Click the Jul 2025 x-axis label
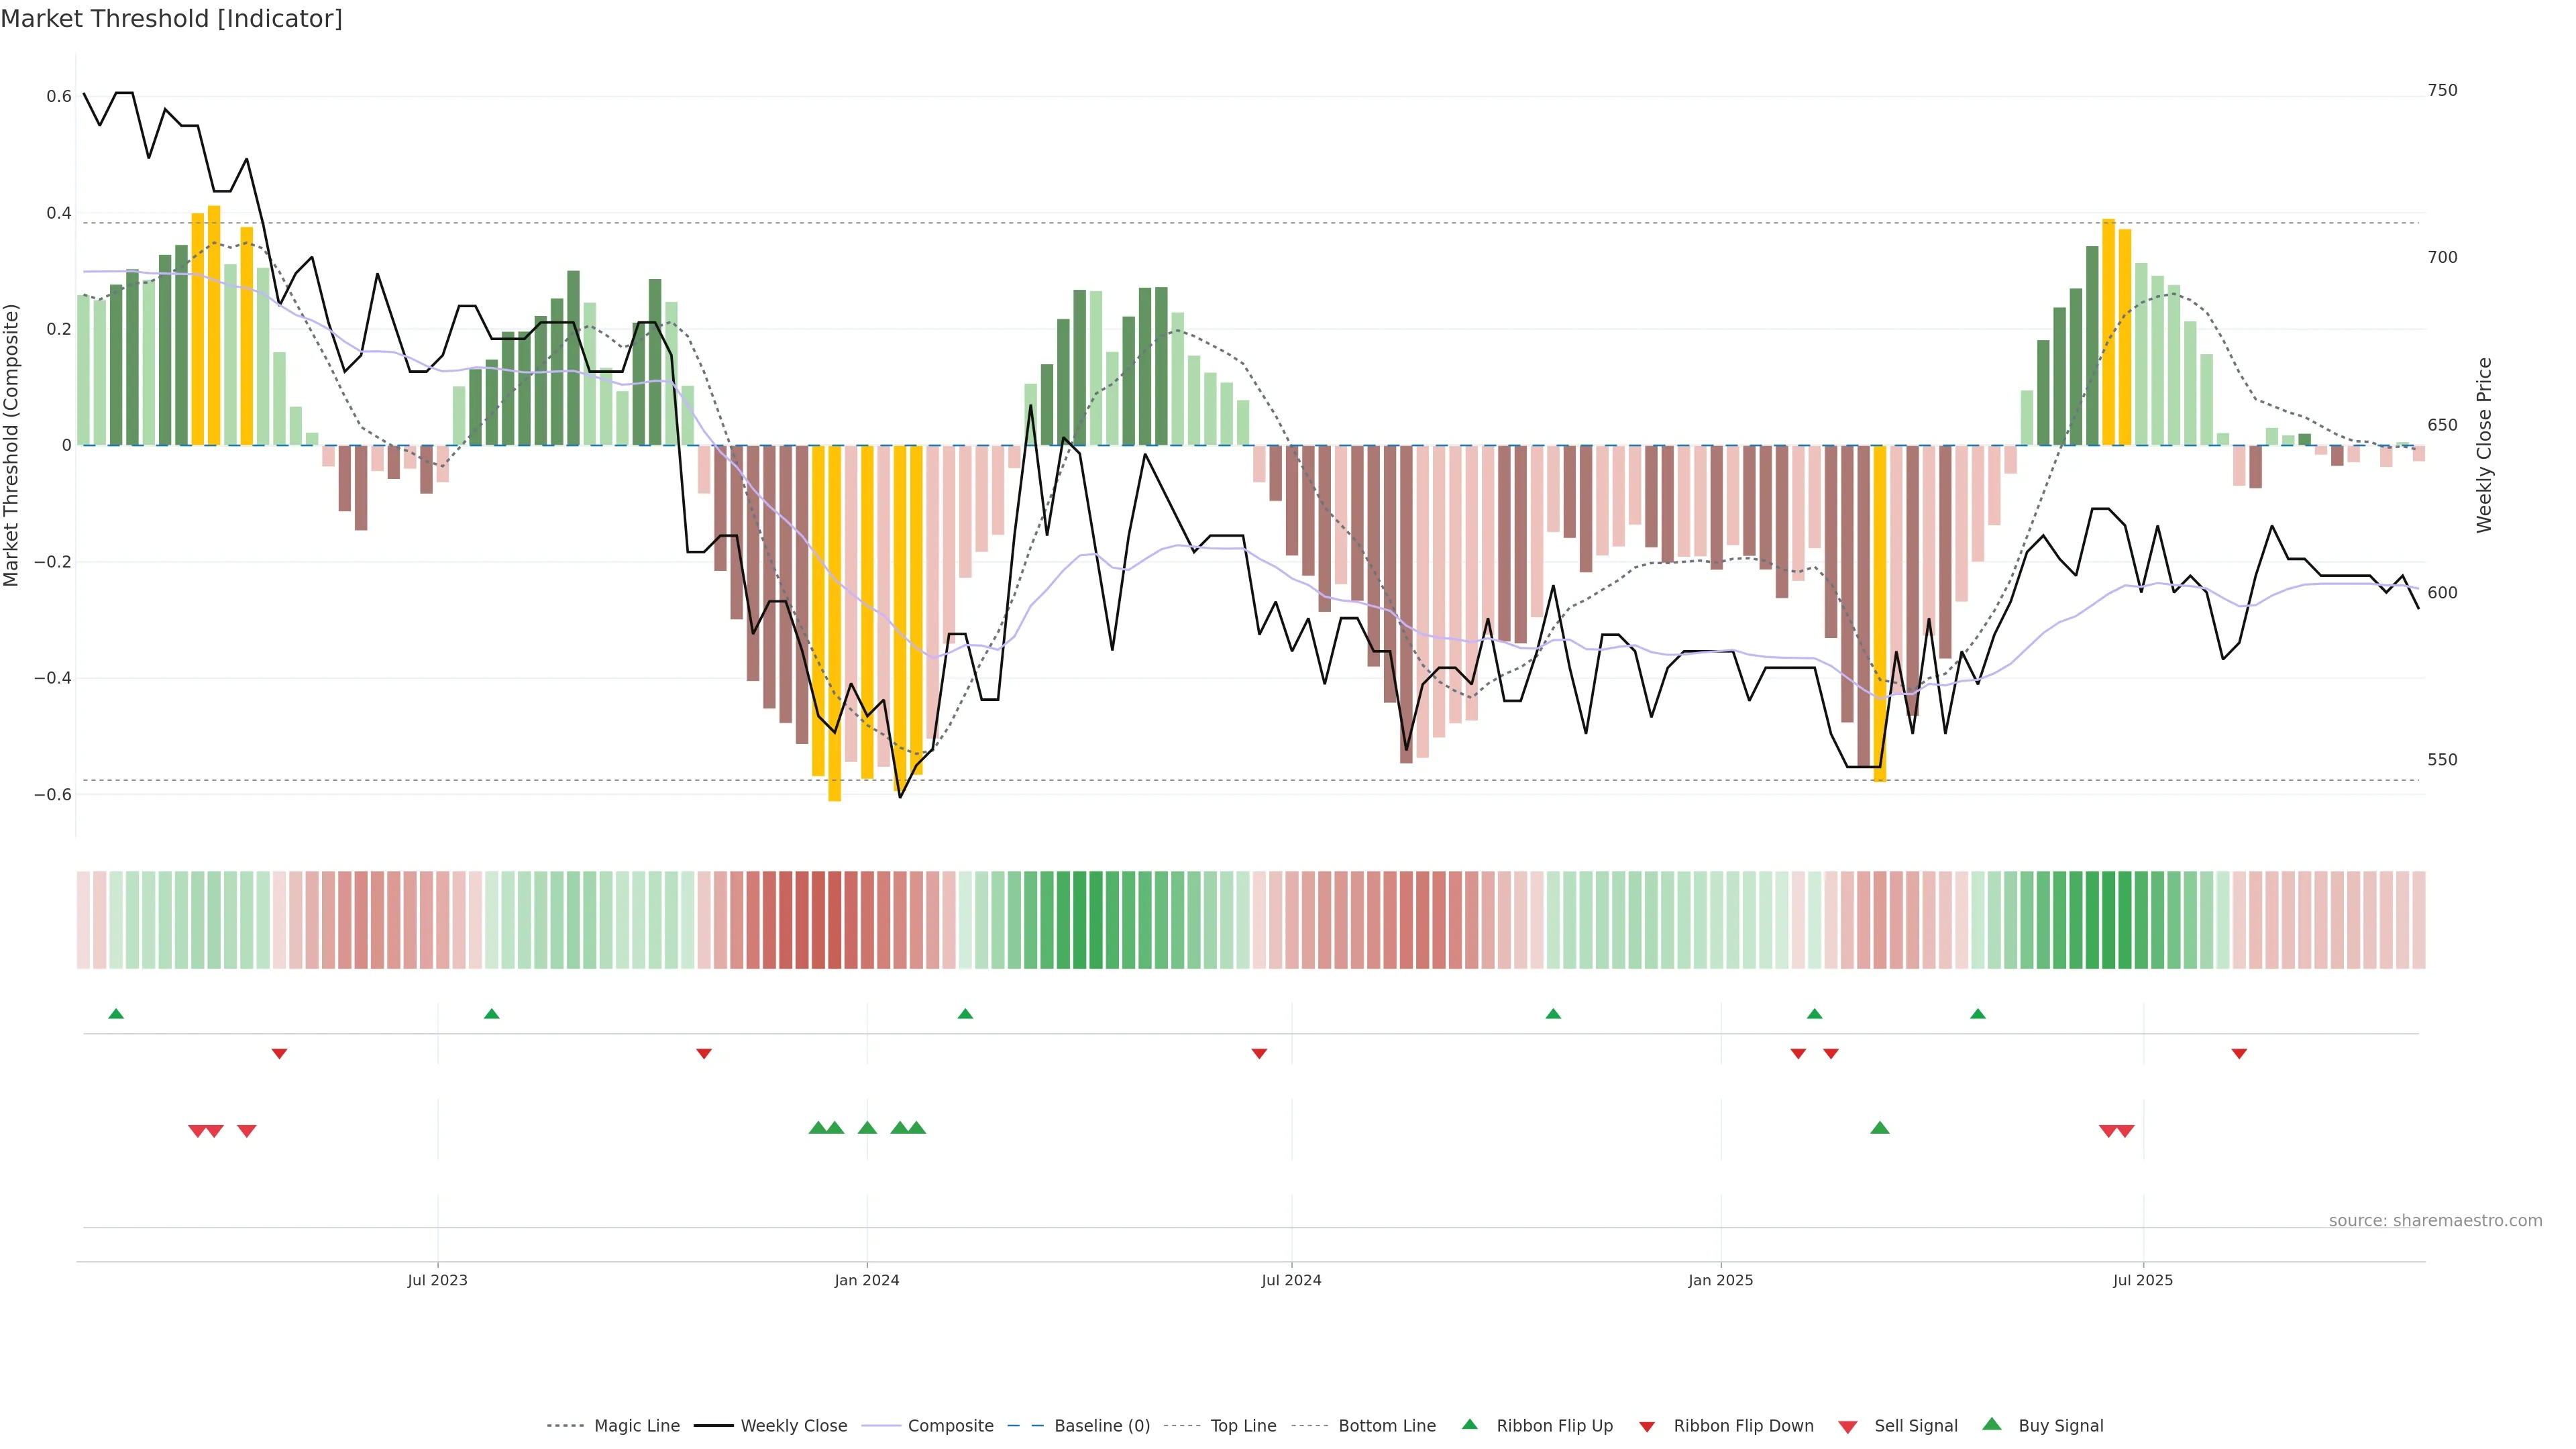This screenshot has width=2576, height=1449. click(x=2143, y=1280)
